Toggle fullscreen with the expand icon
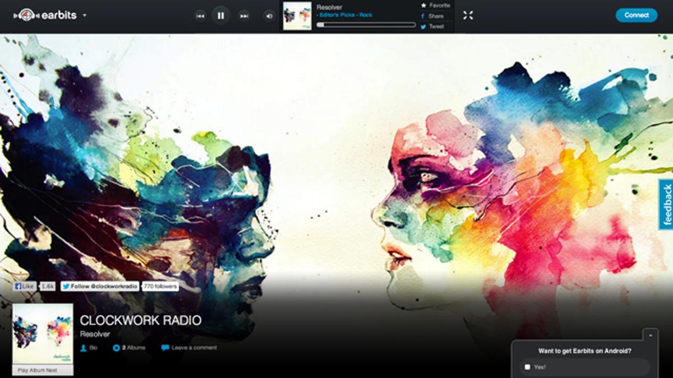 468,15
